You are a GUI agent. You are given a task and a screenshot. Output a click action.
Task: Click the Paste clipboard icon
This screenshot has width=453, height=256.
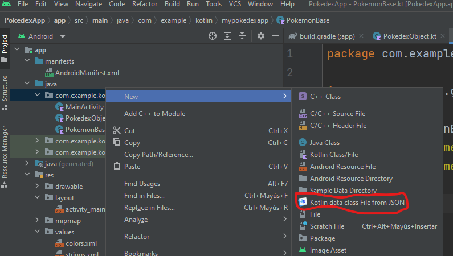(x=117, y=167)
